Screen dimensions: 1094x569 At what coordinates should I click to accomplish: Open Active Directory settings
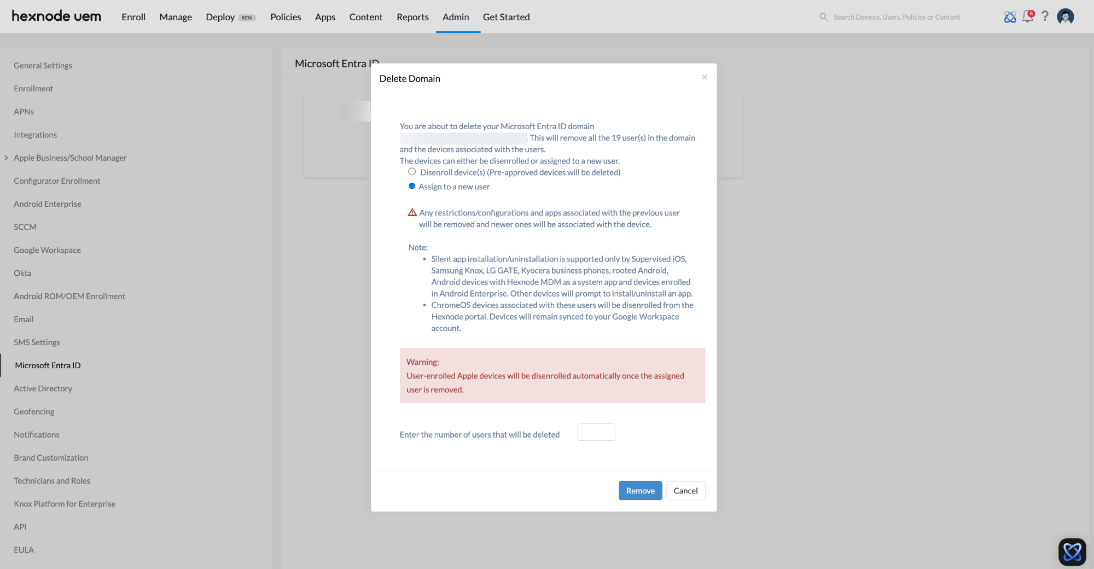(43, 388)
